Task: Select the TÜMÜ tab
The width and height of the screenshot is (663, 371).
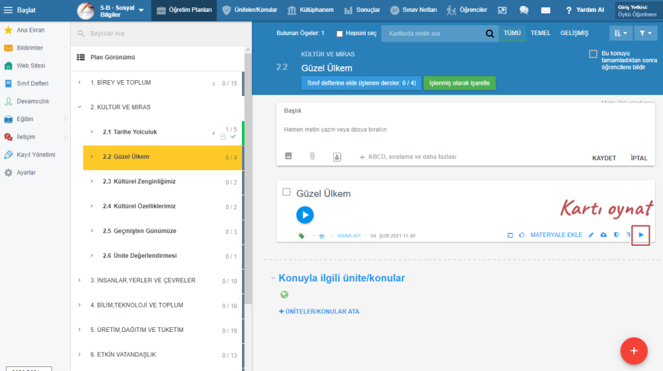Action: coord(512,33)
